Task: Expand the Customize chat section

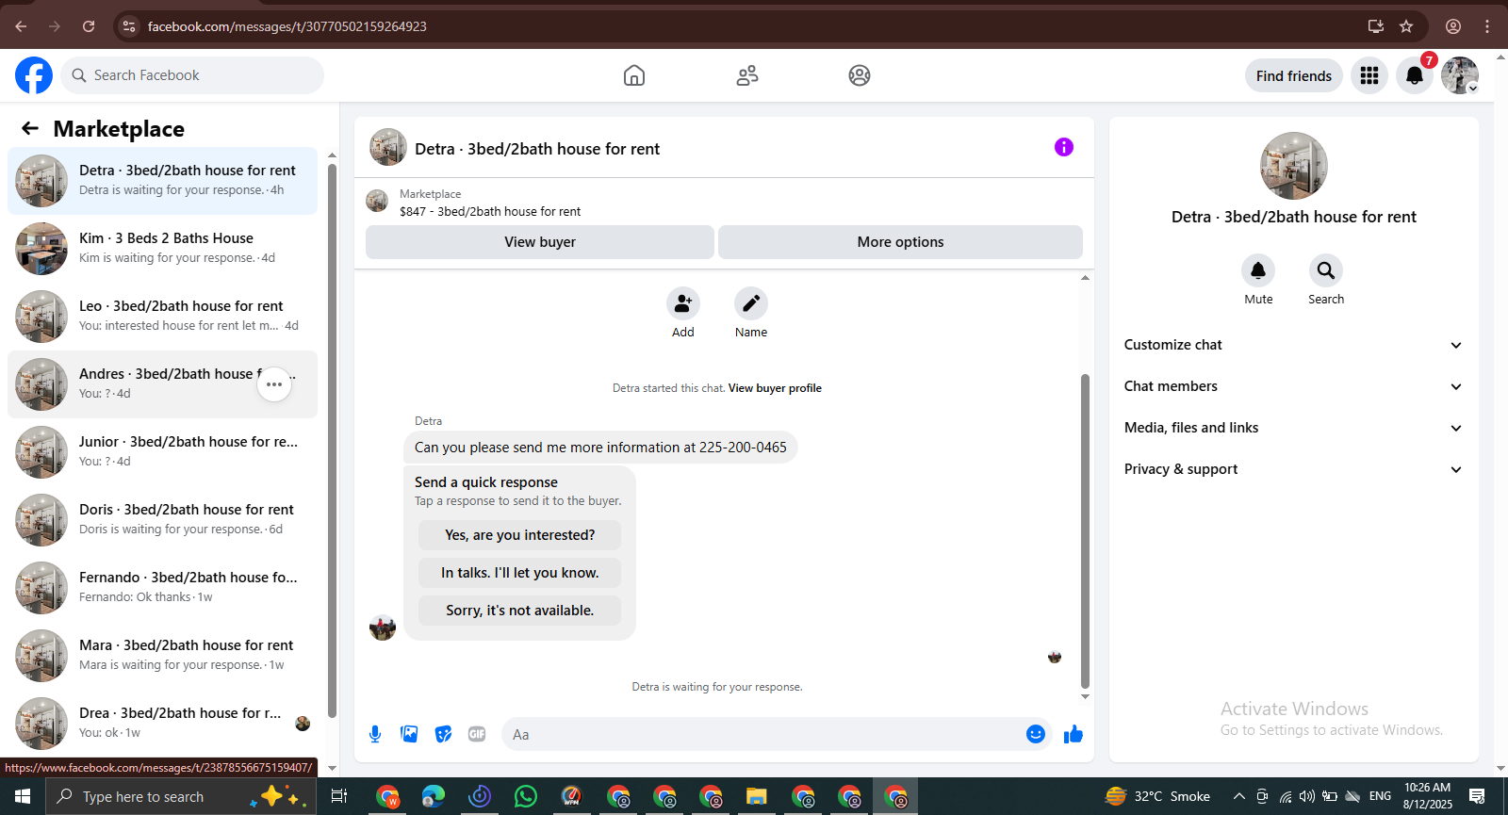Action: [1293, 345]
